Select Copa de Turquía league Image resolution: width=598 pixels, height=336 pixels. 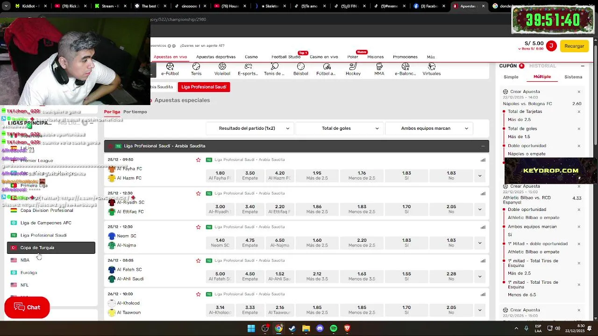pos(51,248)
